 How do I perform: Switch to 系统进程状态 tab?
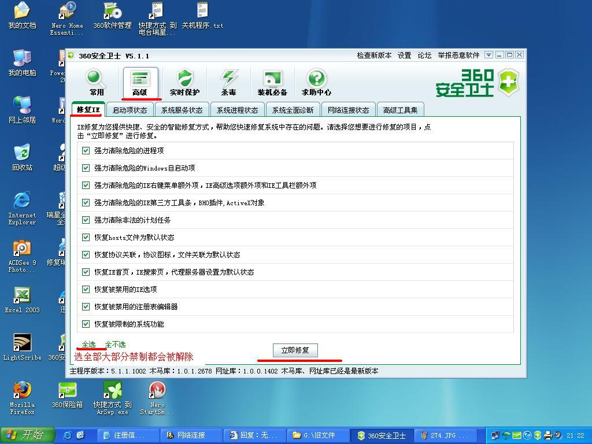[x=238, y=110]
